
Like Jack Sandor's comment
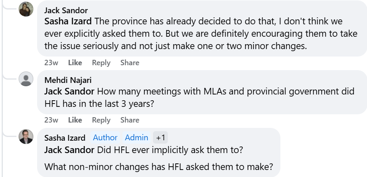click(x=75, y=63)
